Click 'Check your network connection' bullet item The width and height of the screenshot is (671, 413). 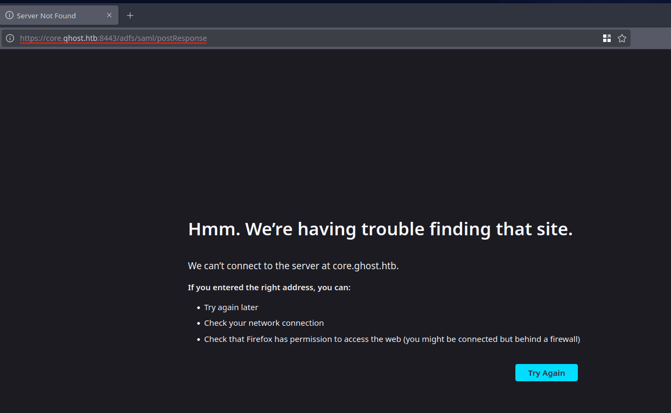coord(264,323)
